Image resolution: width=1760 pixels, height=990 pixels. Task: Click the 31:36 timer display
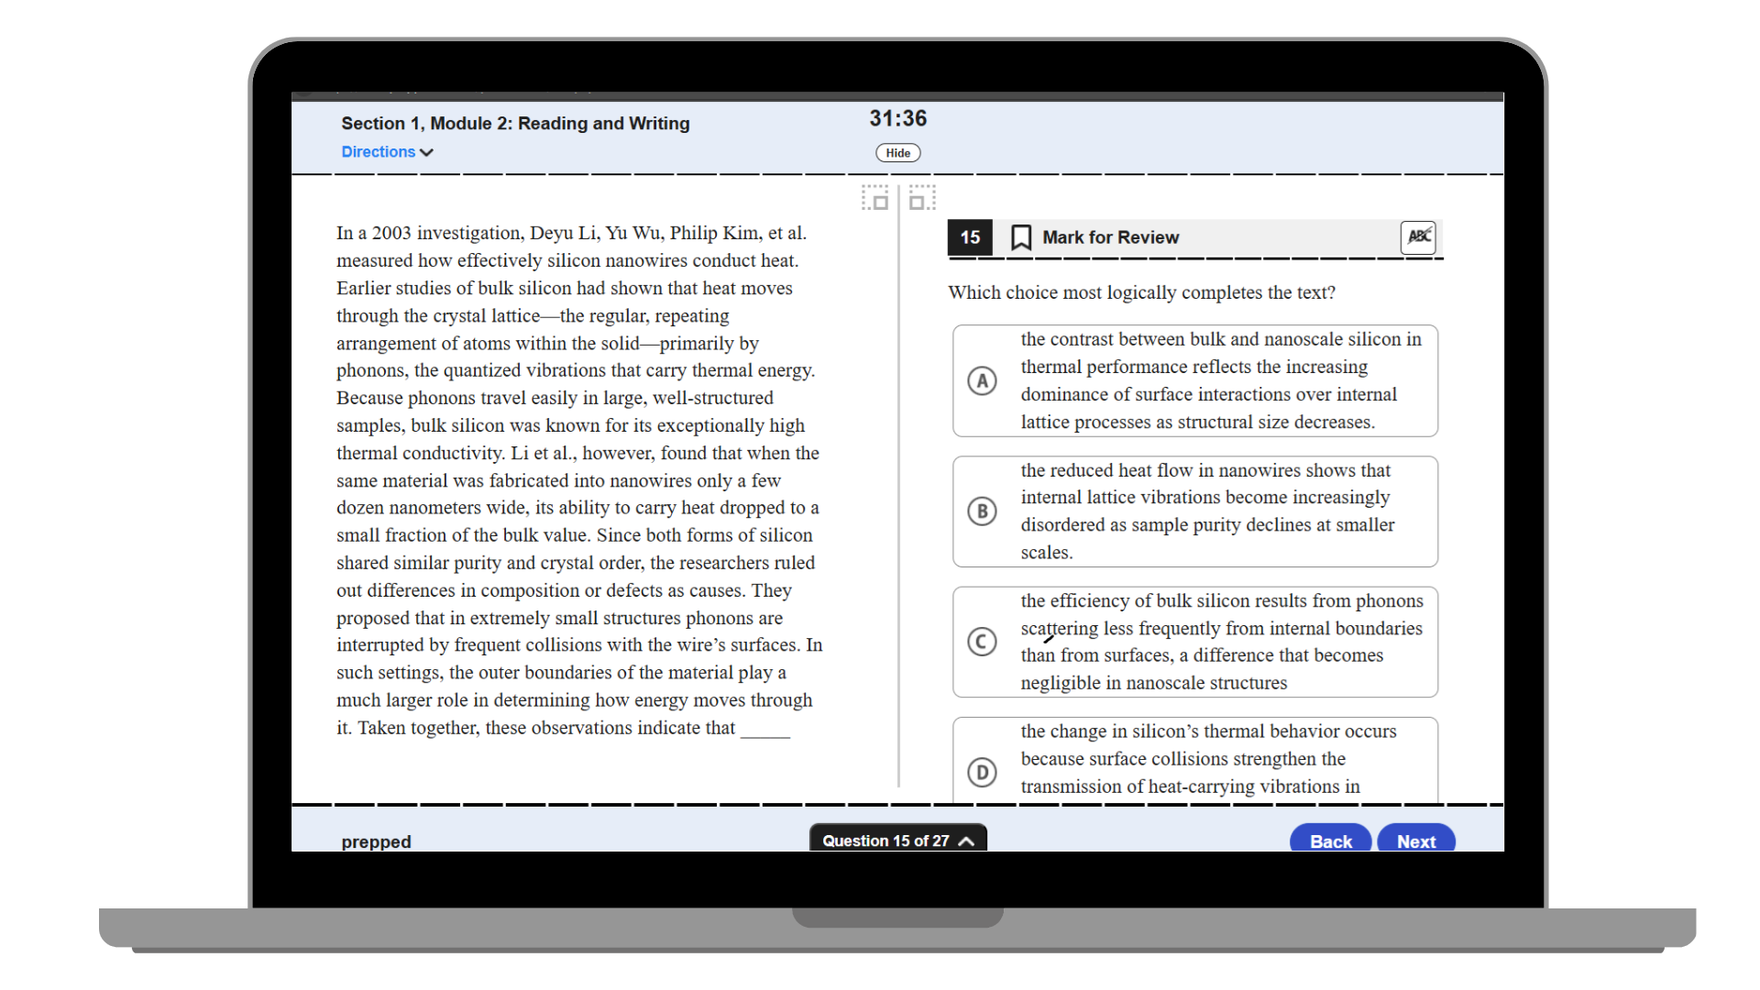point(897,119)
